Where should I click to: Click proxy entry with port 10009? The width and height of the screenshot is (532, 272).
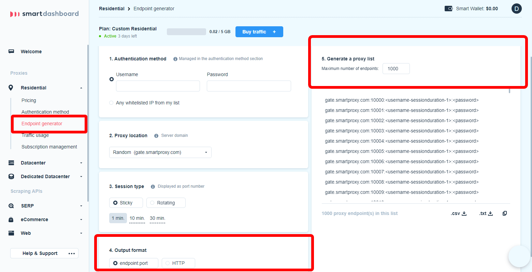pyautogui.click(x=402, y=192)
